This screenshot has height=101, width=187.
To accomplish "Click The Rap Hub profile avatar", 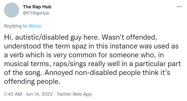I will pyautogui.click(x=12, y=10).
